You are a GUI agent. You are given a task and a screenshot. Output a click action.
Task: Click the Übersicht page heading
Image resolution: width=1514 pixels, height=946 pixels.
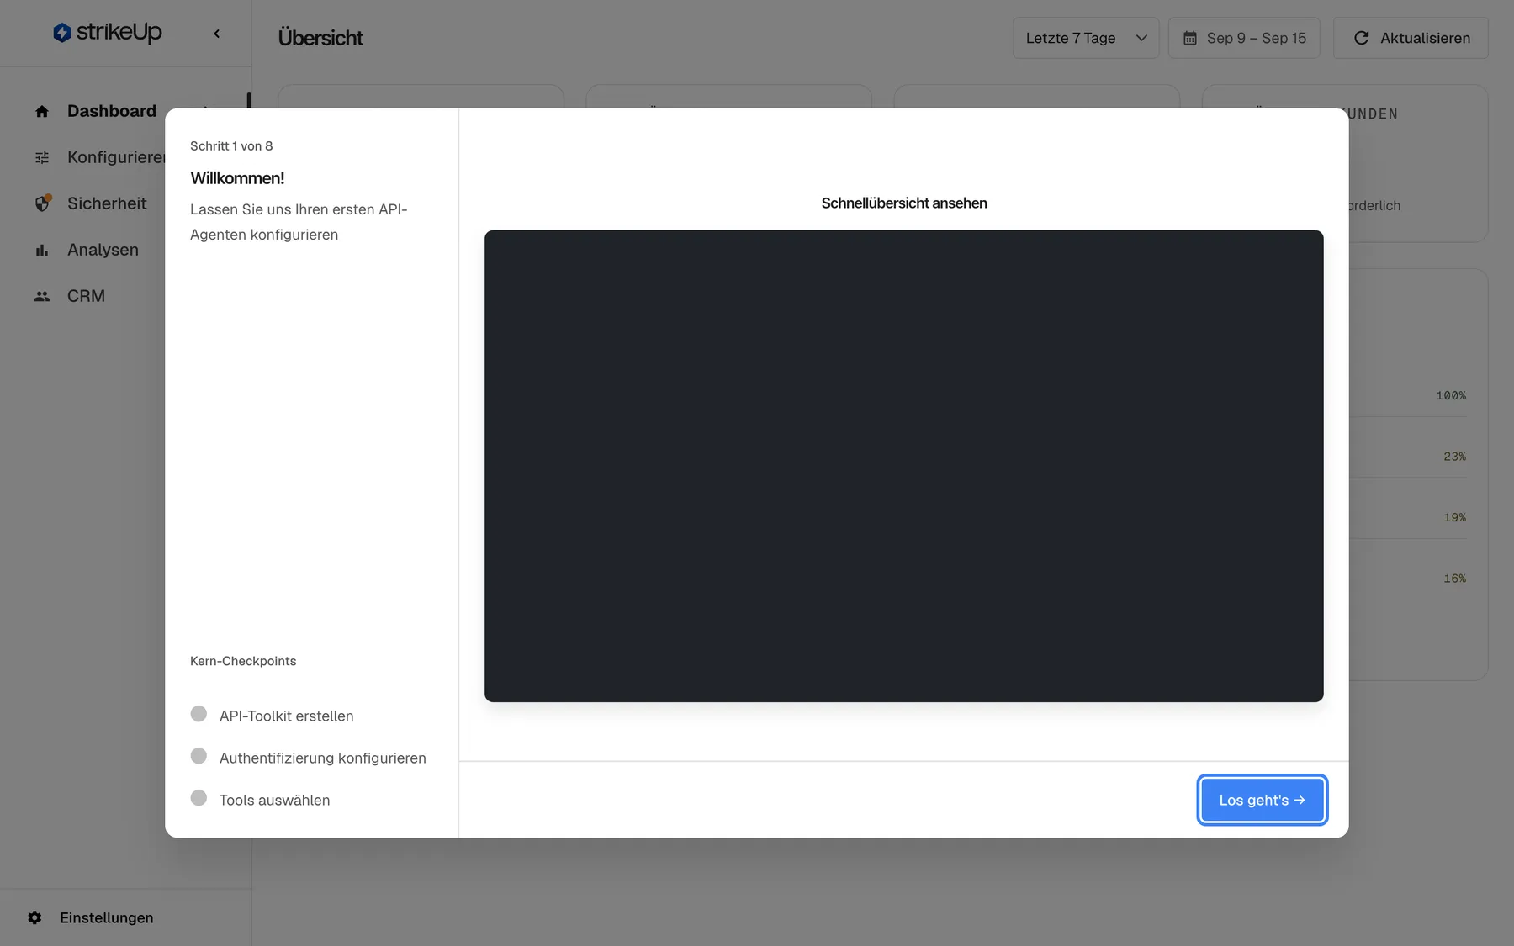pos(320,38)
